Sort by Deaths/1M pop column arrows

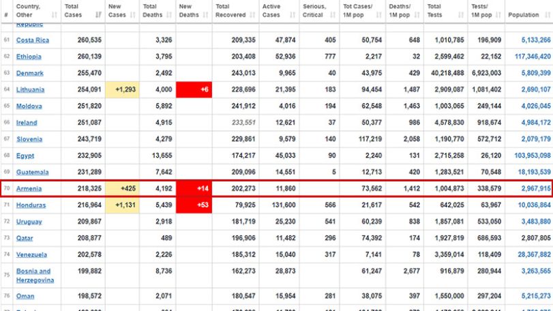click(x=417, y=15)
